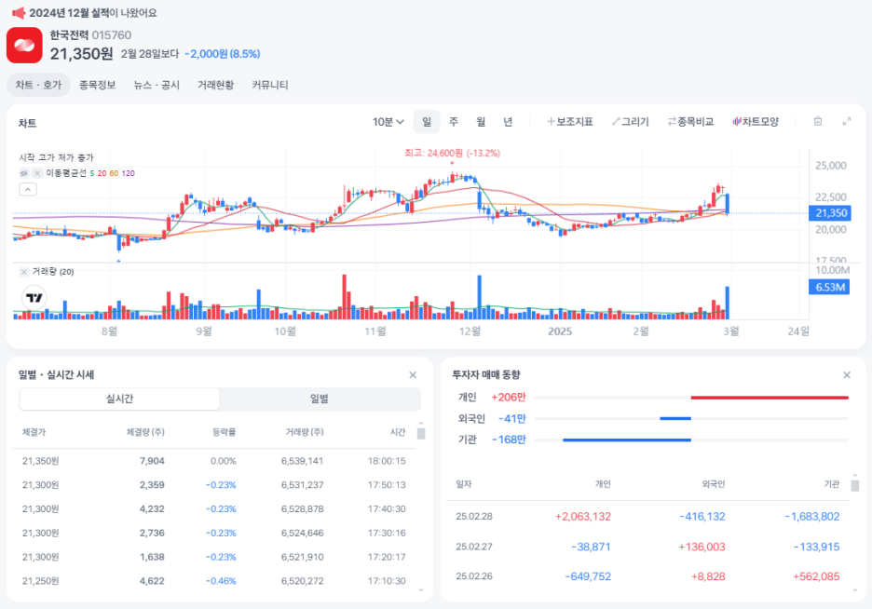The width and height of the screenshot is (872, 609).
Task: Switch to the 종목정보 tab
Action: 97,85
